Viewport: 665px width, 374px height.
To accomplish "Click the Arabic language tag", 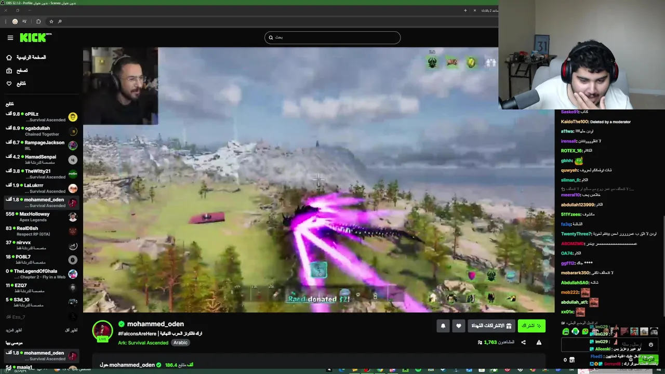I will (180, 343).
